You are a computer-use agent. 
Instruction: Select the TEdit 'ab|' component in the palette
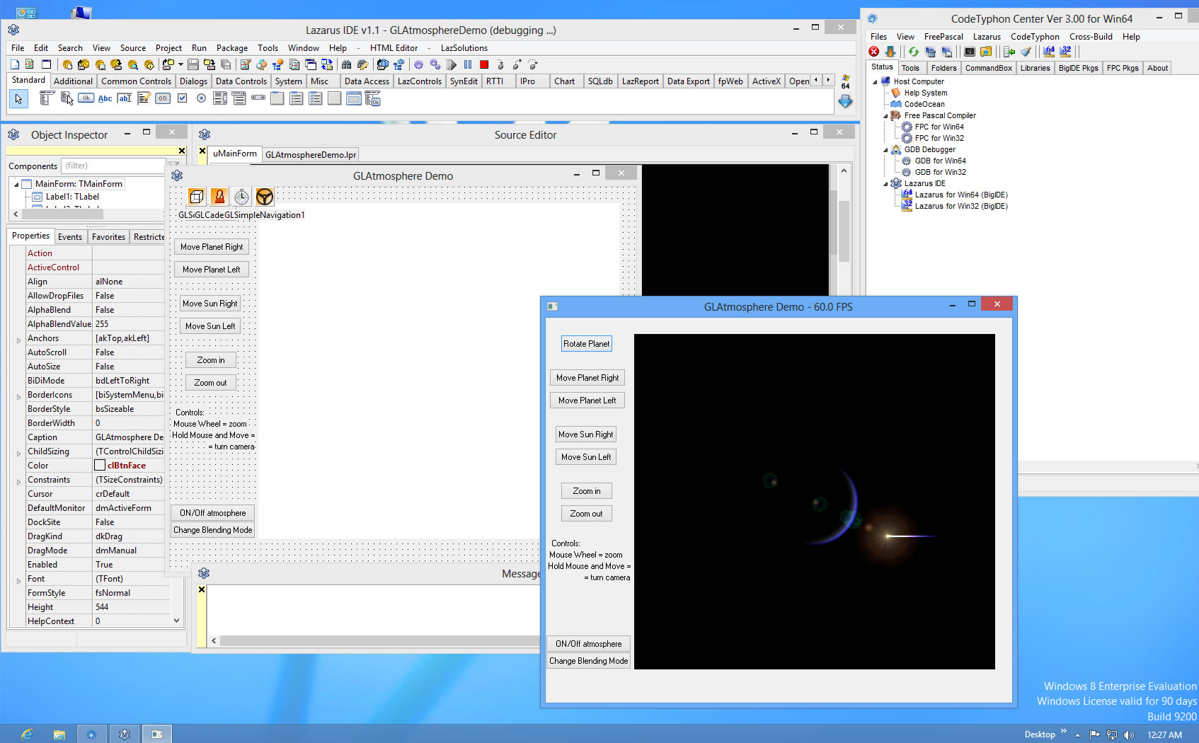click(x=125, y=98)
